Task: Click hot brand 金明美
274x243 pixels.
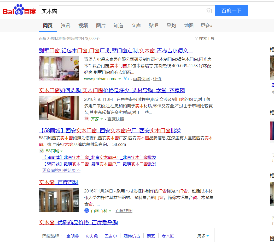Action: click(x=73, y=236)
